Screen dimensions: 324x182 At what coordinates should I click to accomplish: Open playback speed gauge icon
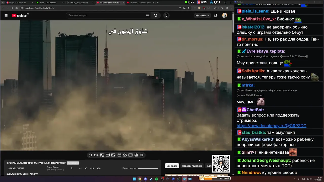125,155
